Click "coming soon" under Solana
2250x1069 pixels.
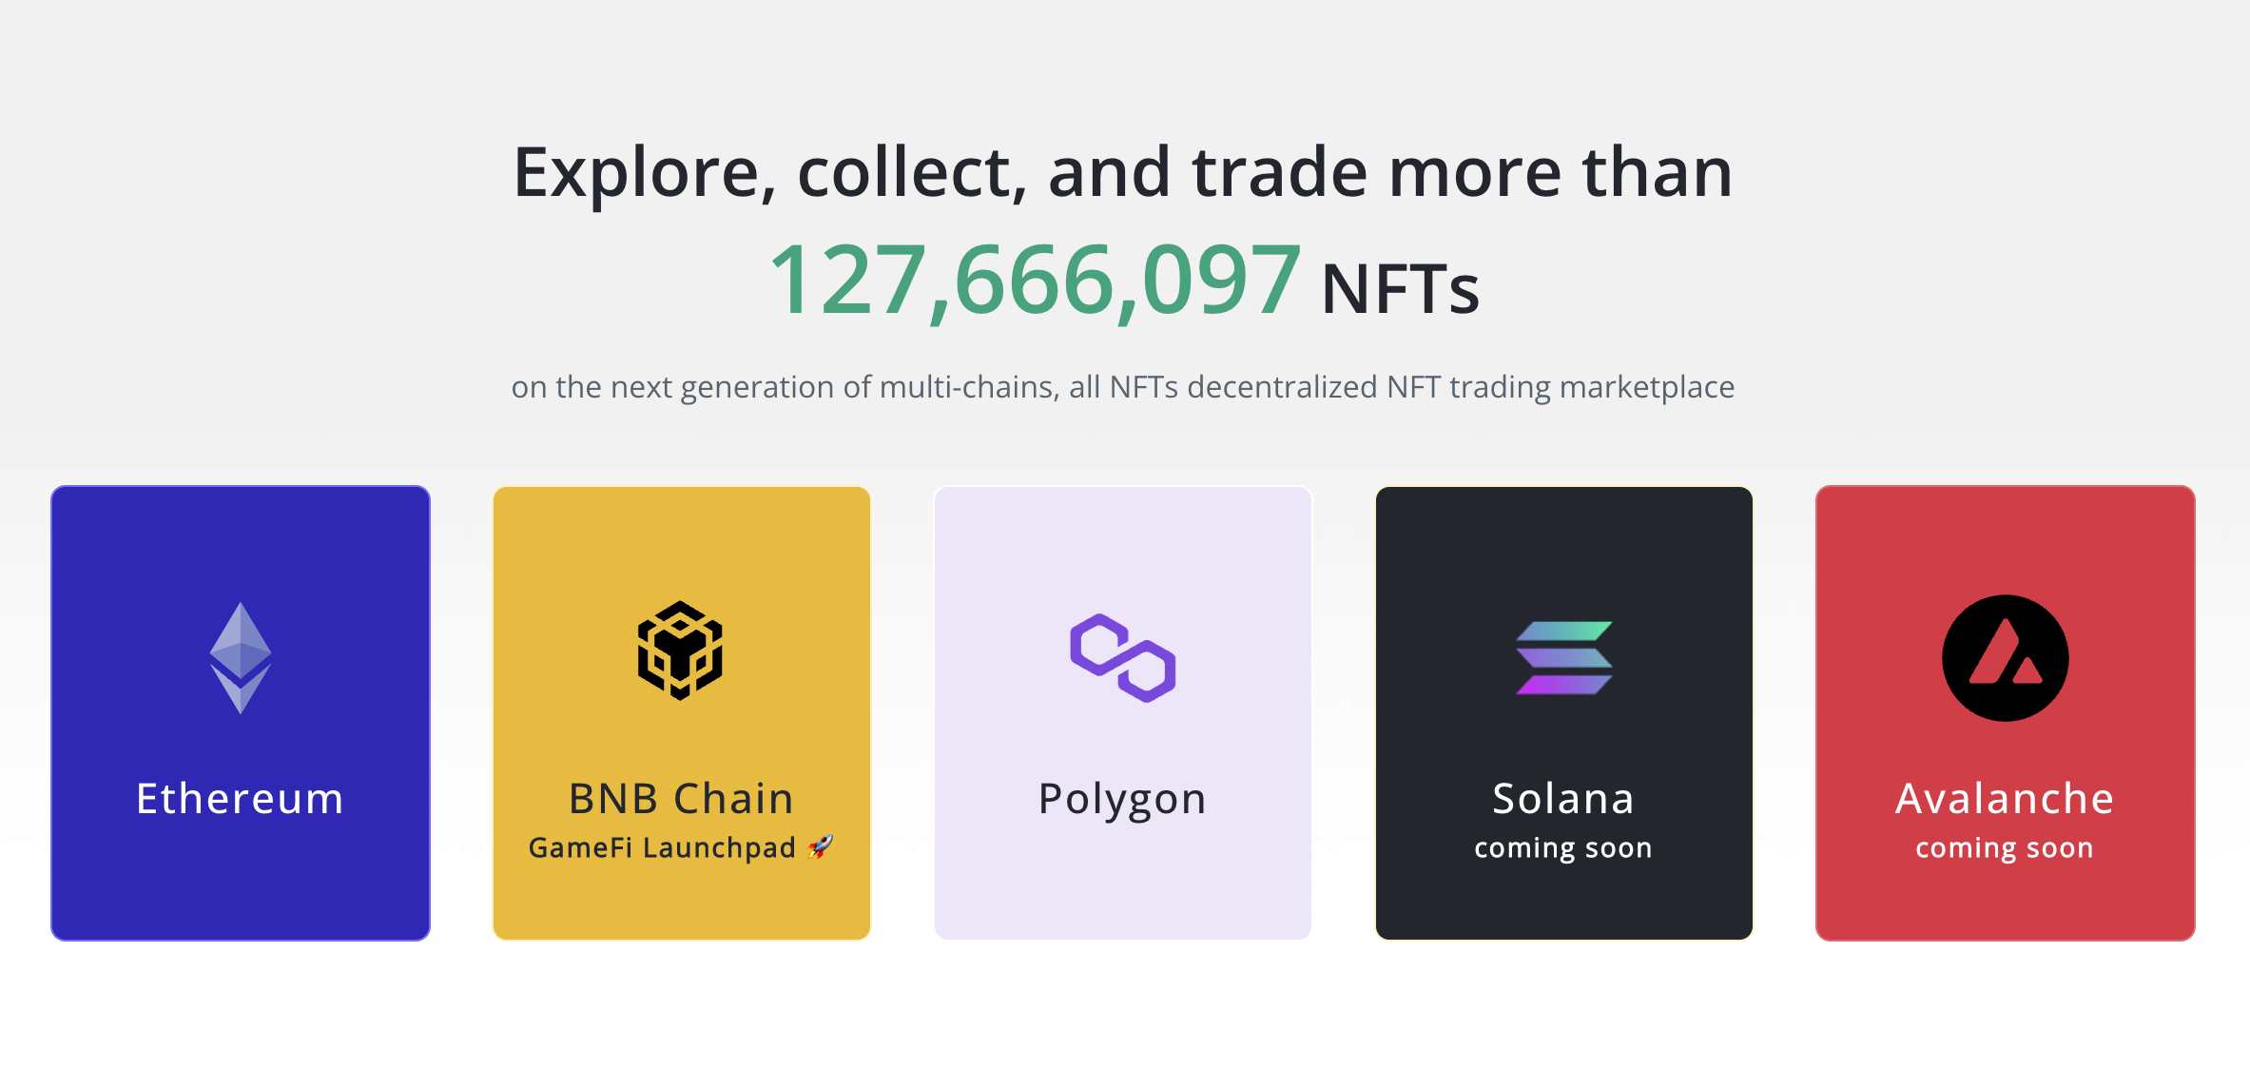[1563, 847]
